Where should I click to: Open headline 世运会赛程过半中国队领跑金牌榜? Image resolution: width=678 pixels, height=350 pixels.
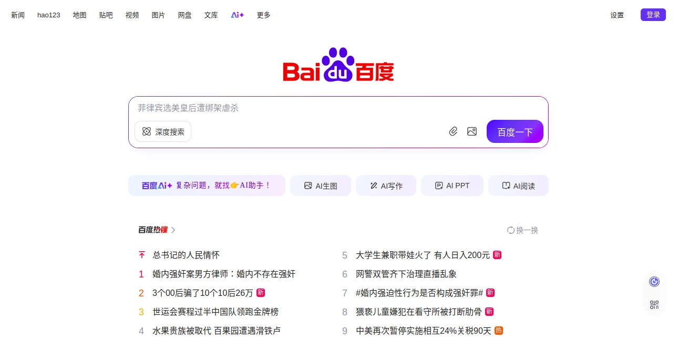pos(215,312)
